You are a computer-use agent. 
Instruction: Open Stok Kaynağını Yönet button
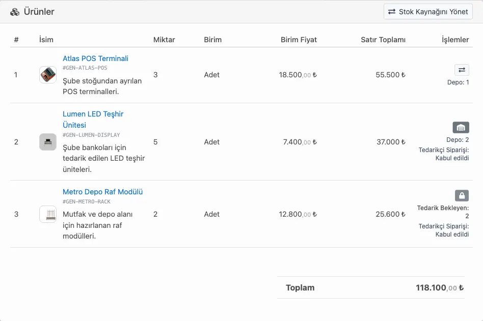[x=428, y=12]
